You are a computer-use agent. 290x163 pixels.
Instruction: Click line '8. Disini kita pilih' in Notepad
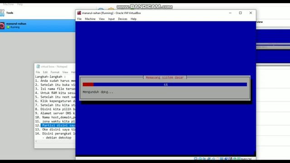coord(55,109)
